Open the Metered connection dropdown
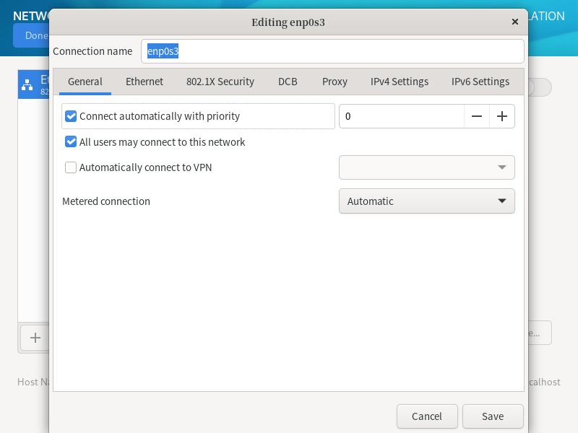 point(426,201)
